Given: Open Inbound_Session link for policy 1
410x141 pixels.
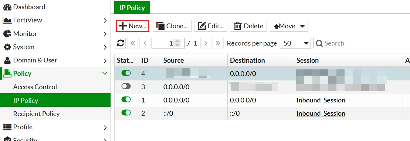Looking at the screenshot, I should [x=321, y=100].
